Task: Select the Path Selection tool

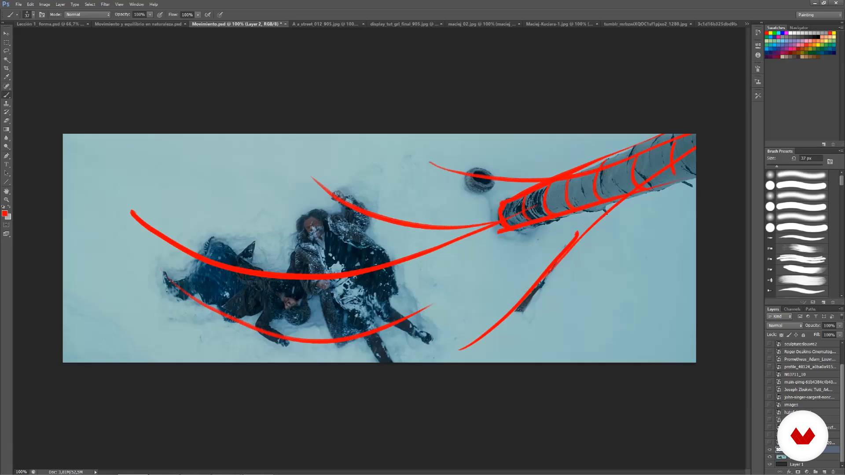Action: 6,173
